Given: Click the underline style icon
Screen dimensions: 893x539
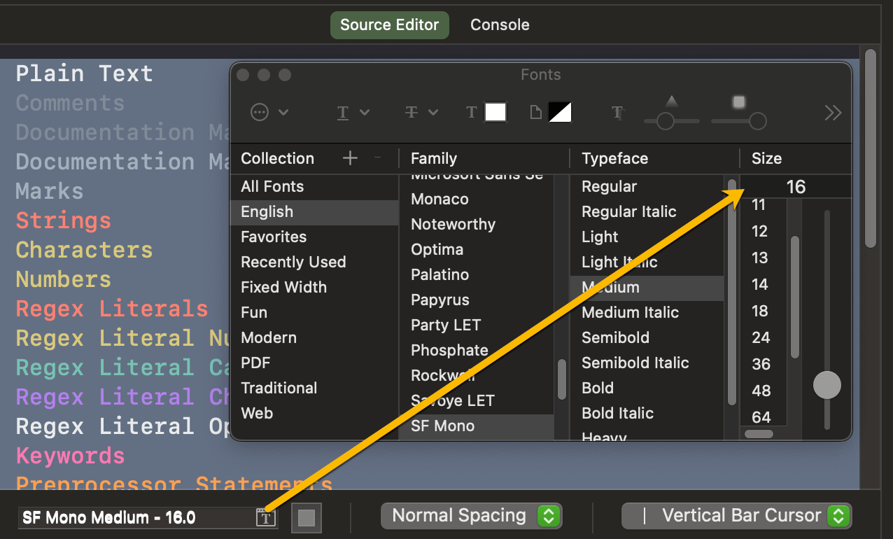Looking at the screenshot, I should 343,112.
